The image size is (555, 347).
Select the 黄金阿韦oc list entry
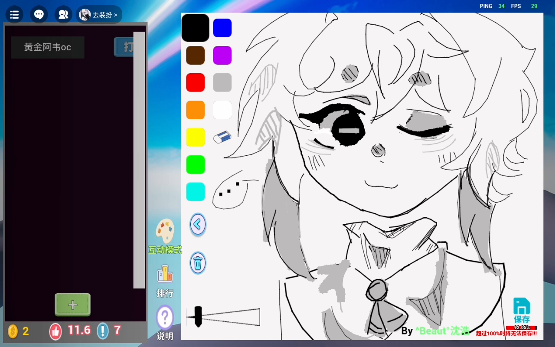click(x=48, y=47)
